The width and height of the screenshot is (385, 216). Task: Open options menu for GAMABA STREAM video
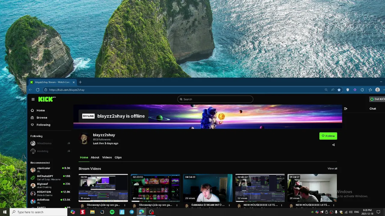[229, 205]
